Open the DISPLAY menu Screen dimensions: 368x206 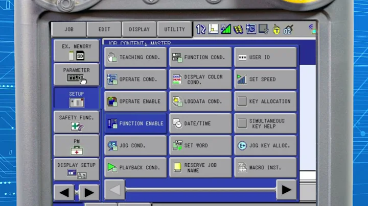click(x=139, y=30)
